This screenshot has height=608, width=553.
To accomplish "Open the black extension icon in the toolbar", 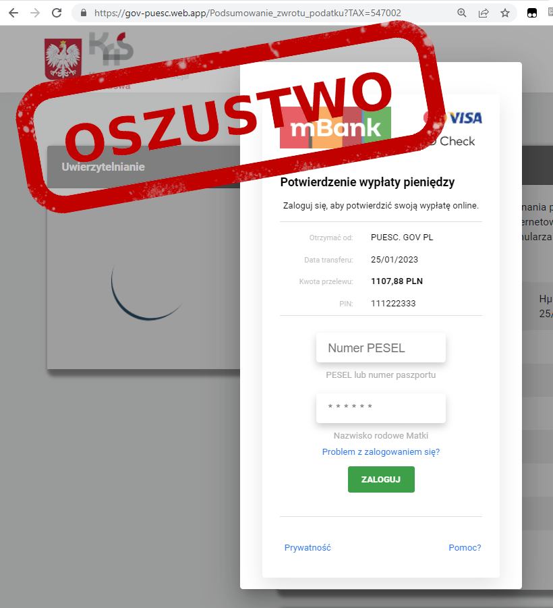I will [532, 13].
